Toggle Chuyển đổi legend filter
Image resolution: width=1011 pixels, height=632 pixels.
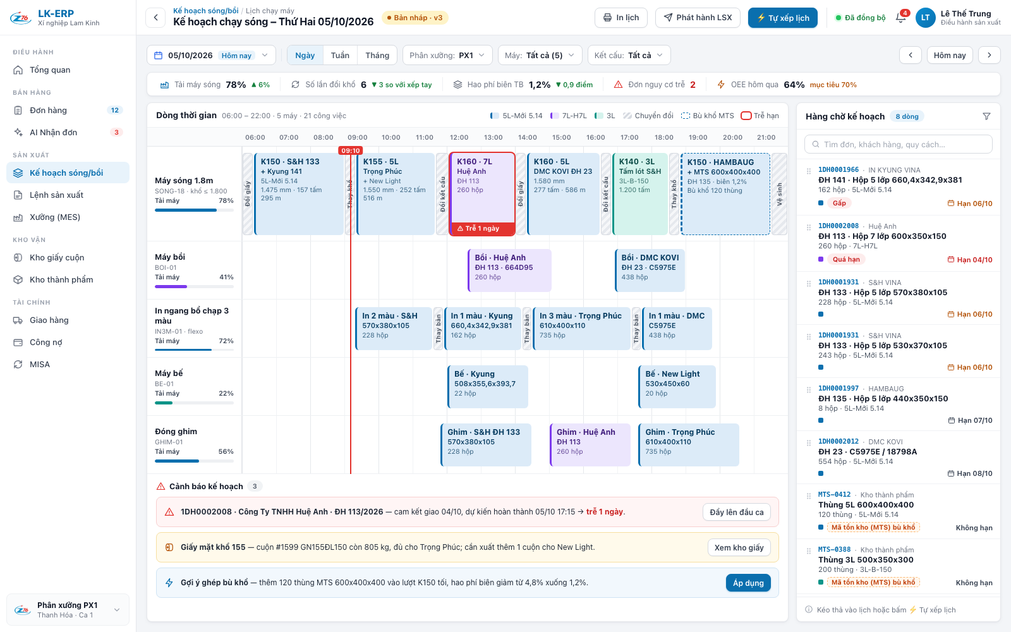pyautogui.click(x=648, y=116)
